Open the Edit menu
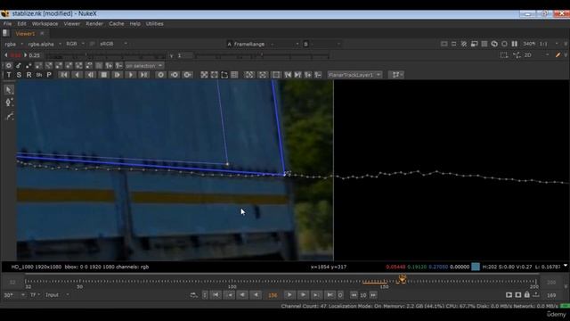Screen dimensions: 570x321 tap(21, 24)
